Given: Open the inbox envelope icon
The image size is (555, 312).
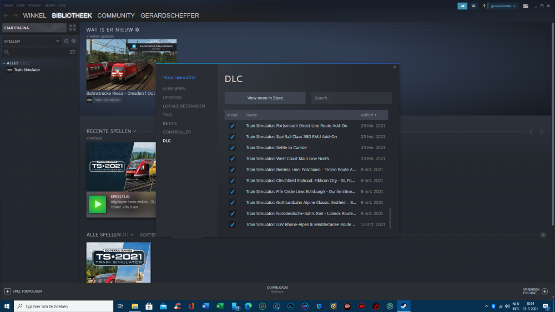Looking at the screenshot, I should (x=474, y=6).
